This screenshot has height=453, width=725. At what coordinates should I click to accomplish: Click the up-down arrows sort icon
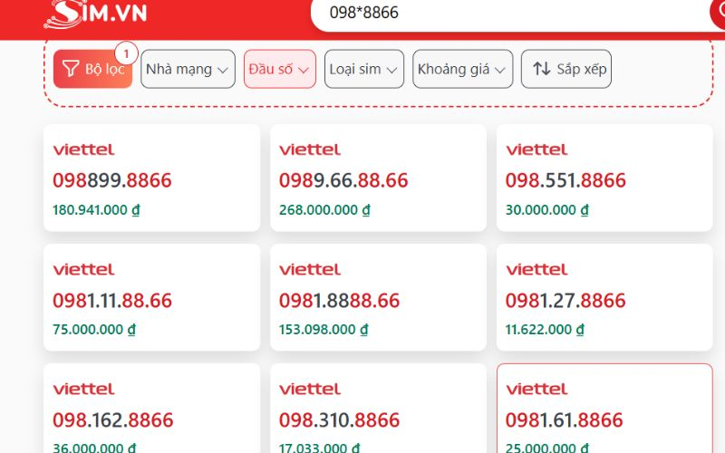541,69
